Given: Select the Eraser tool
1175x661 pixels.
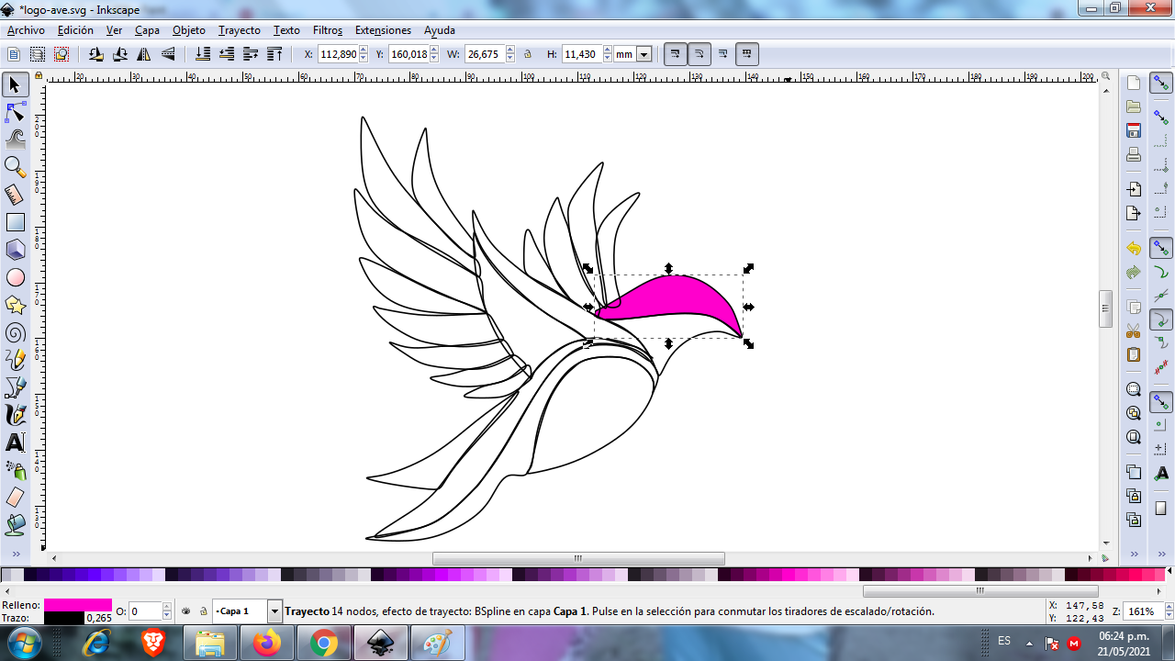Looking at the screenshot, I should pos(15,498).
